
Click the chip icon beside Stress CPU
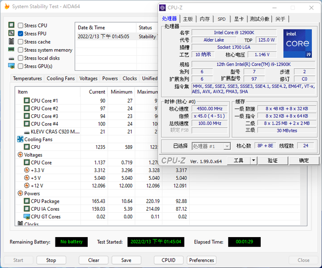[x=11, y=25]
